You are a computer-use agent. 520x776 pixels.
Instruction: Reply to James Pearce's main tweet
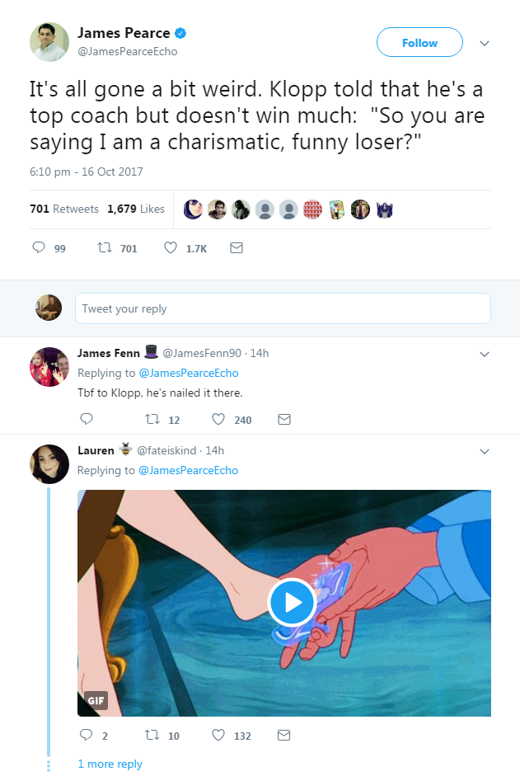tap(39, 247)
